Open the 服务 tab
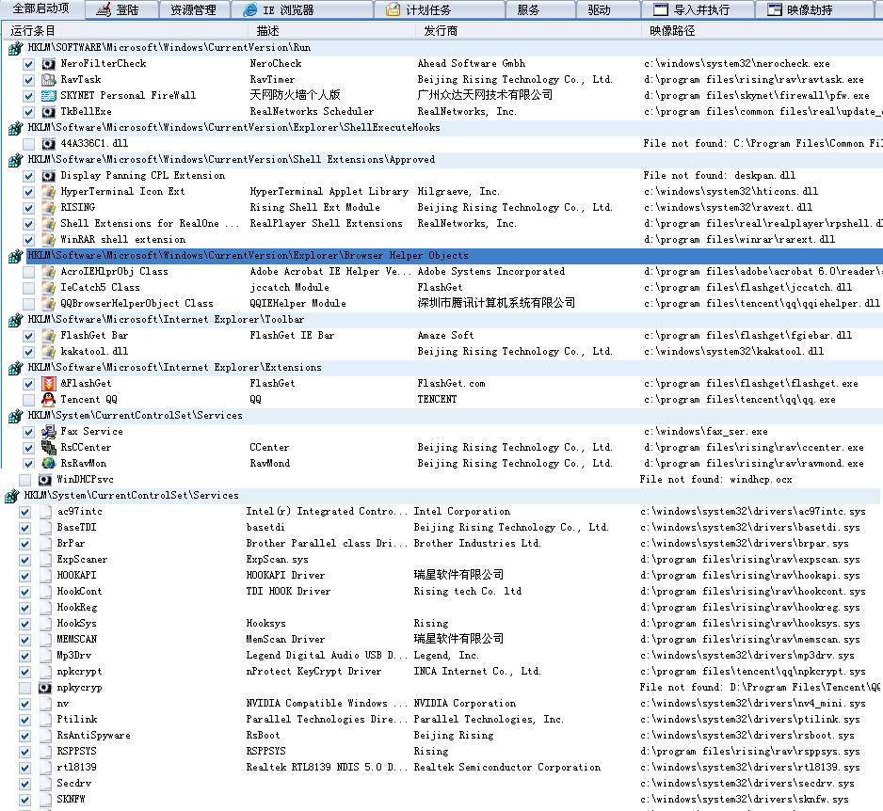The image size is (883, 811). click(540, 10)
